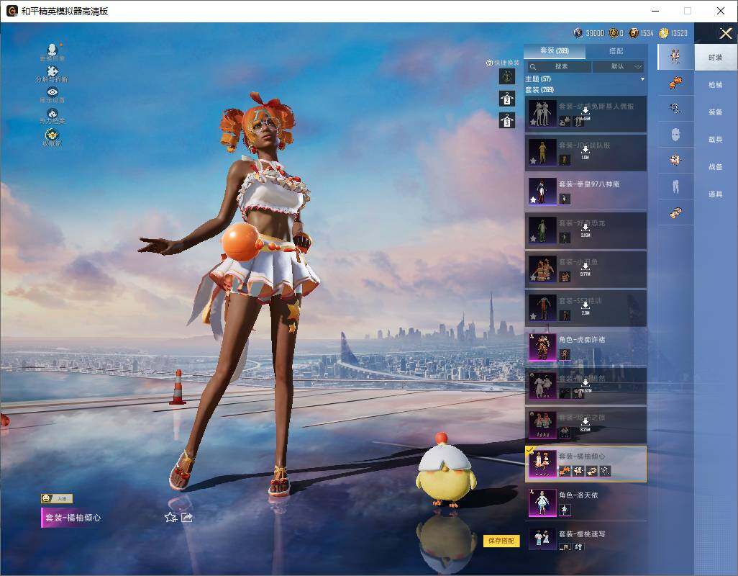Select quick outfit hanger slot 3
Viewport: 738px width, 576px height.
507,120
